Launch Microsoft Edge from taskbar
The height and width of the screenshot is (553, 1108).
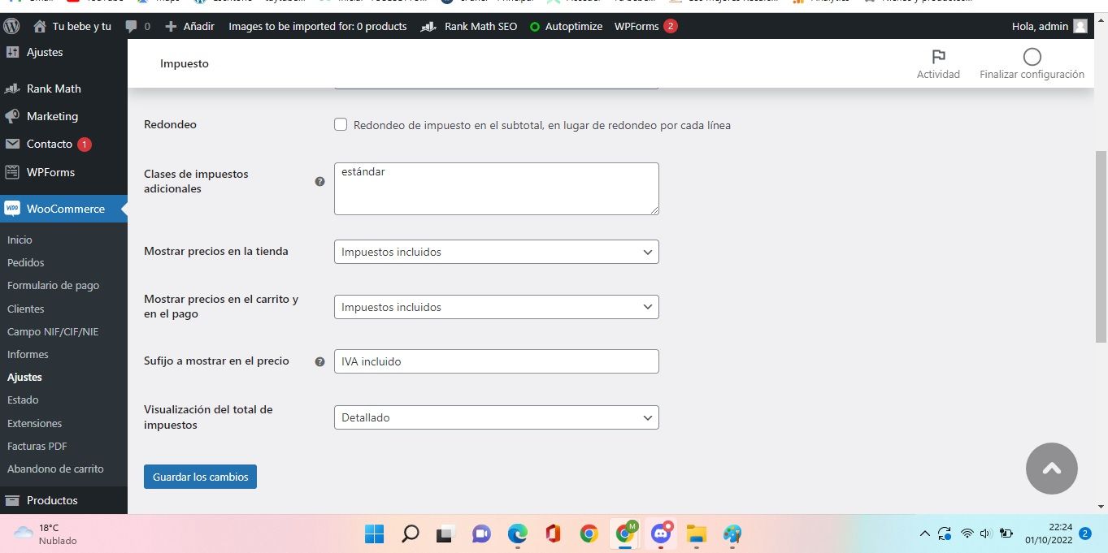pyautogui.click(x=517, y=534)
